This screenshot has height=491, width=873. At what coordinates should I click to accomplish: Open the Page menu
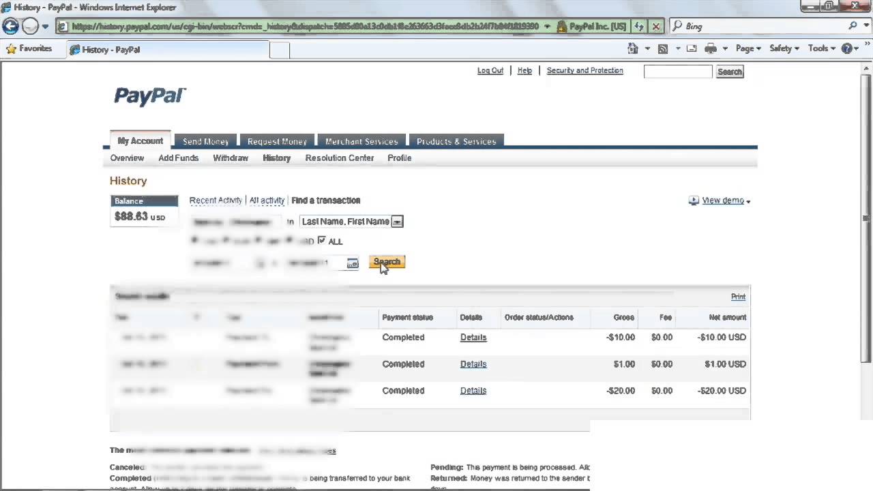point(748,48)
